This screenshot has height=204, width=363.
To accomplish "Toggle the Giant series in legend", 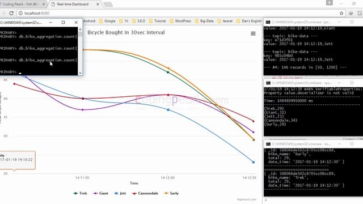I will pos(101,193).
